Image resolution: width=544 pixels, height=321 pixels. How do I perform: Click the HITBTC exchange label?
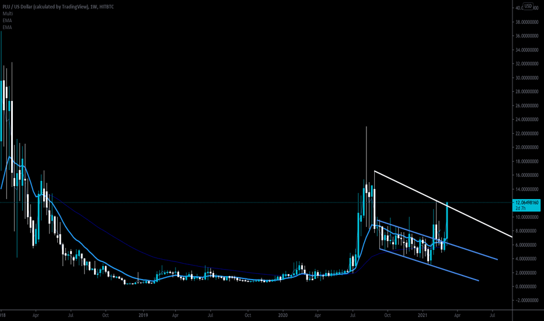click(106, 6)
